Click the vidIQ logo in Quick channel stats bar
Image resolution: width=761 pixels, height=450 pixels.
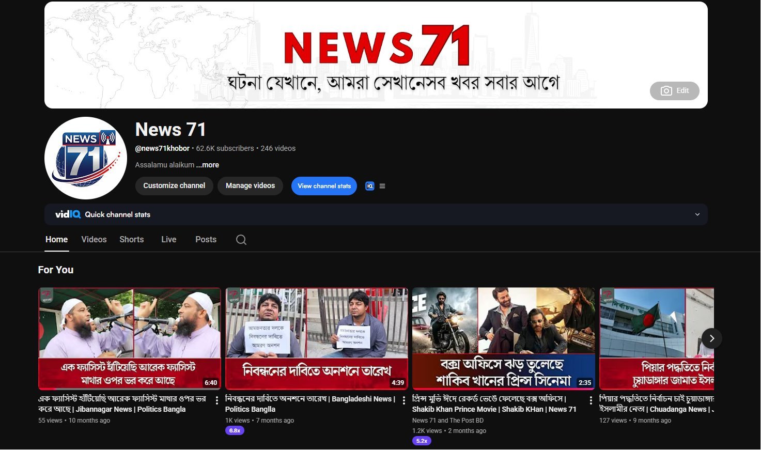click(x=68, y=214)
